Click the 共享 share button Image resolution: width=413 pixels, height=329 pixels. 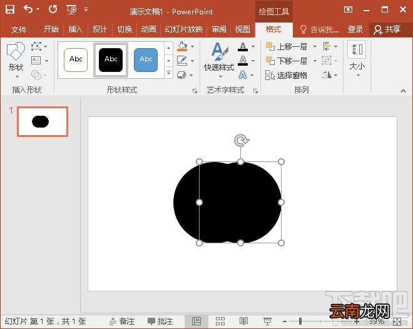point(387,29)
